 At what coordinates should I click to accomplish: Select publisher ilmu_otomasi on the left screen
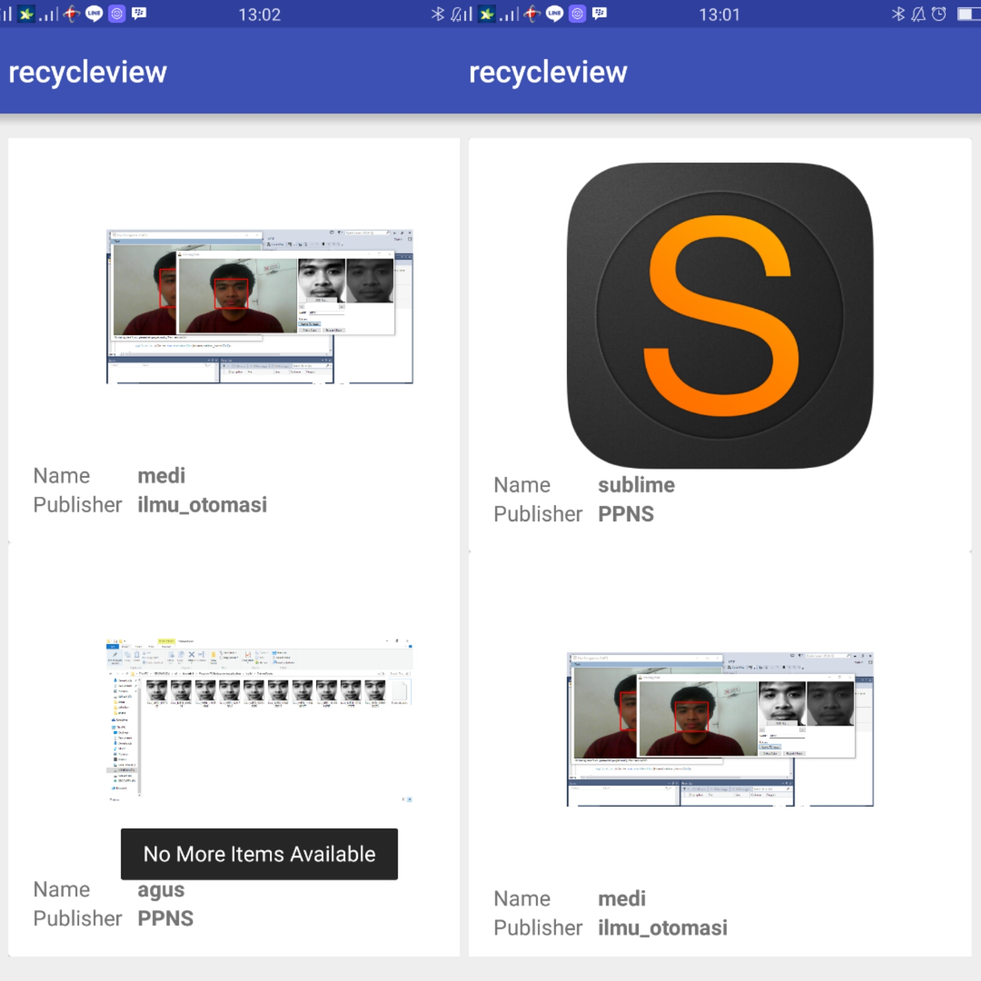(x=202, y=505)
